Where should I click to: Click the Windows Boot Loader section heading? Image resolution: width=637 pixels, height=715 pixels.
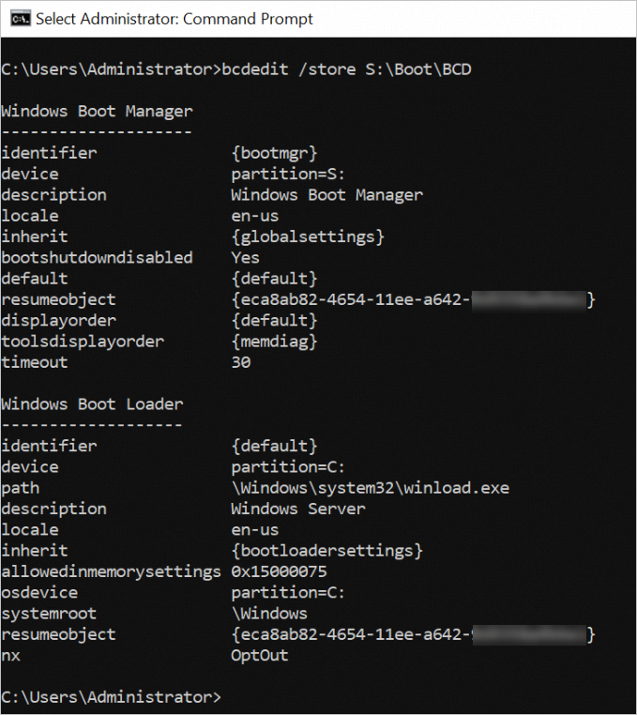92,404
